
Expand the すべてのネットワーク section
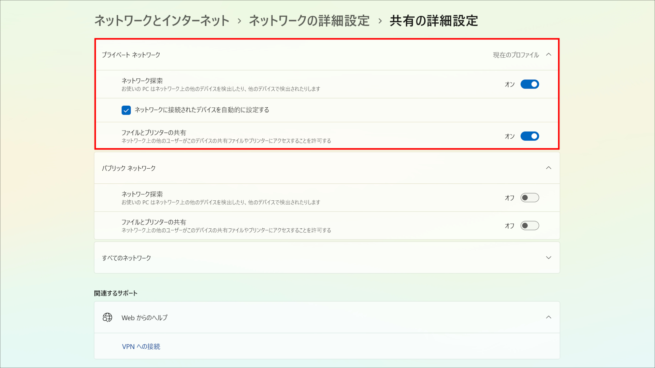pyautogui.click(x=549, y=258)
